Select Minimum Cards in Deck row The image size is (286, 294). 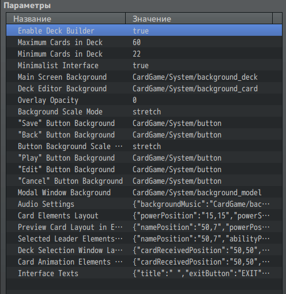click(144, 53)
